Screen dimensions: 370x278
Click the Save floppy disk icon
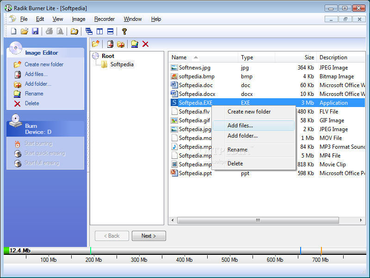(35, 31)
